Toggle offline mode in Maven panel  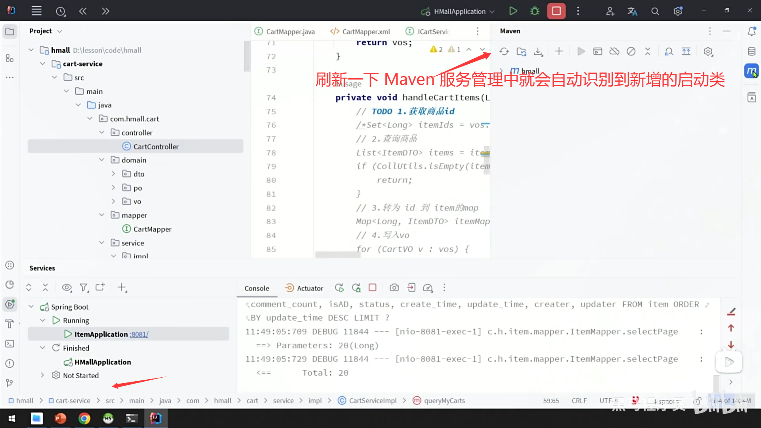pos(614,51)
